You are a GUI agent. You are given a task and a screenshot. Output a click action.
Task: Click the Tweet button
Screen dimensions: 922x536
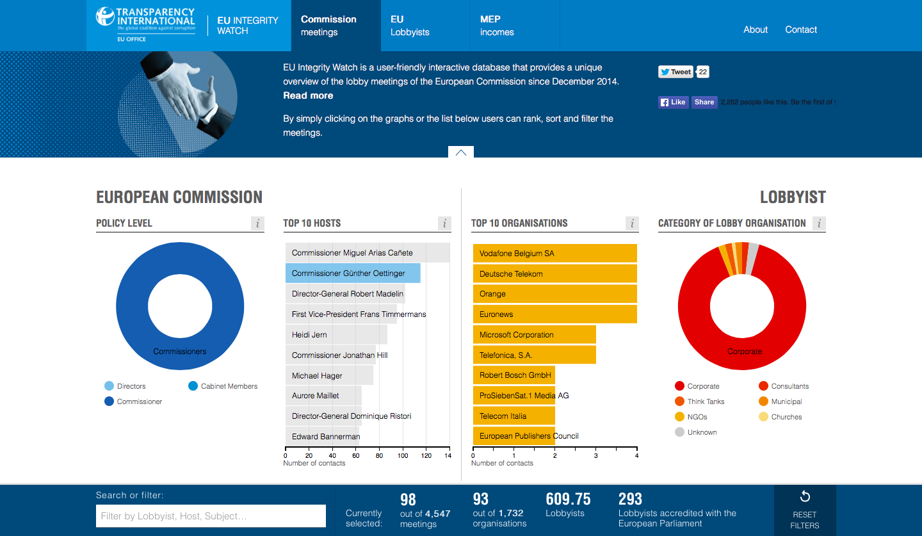click(x=675, y=72)
